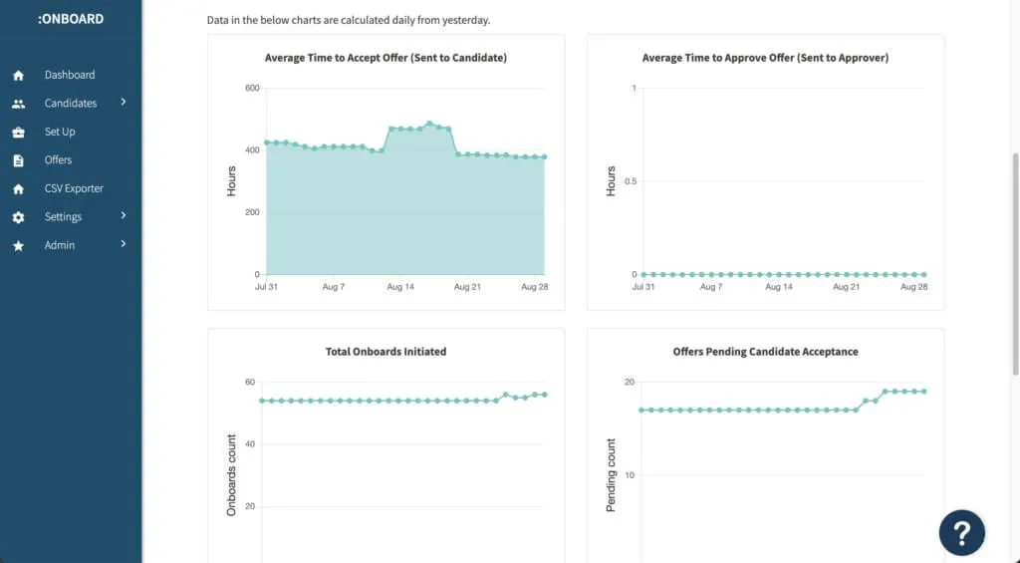The height and width of the screenshot is (563, 1020).
Task: Open the Set Up menu entry
Action: click(x=60, y=132)
